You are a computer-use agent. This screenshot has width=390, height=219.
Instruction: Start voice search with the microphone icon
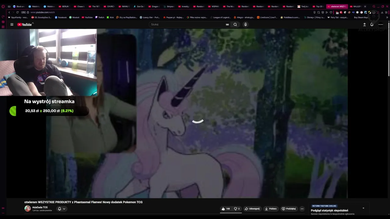click(245, 25)
